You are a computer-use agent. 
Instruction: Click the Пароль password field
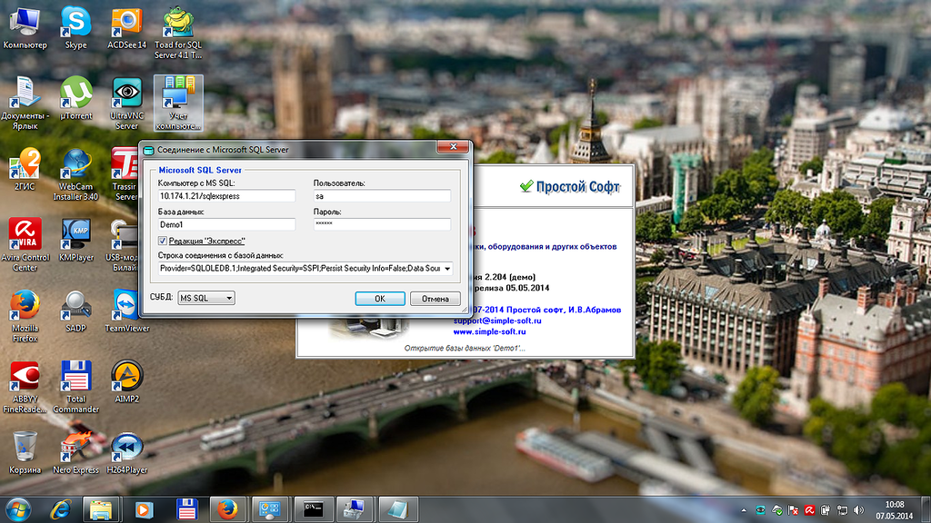[x=382, y=224]
